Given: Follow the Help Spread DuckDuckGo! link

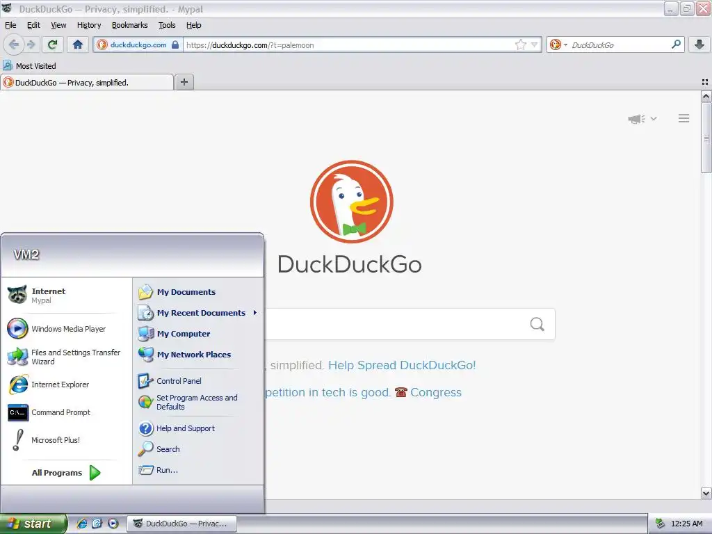Looking at the screenshot, I should 402,365.
